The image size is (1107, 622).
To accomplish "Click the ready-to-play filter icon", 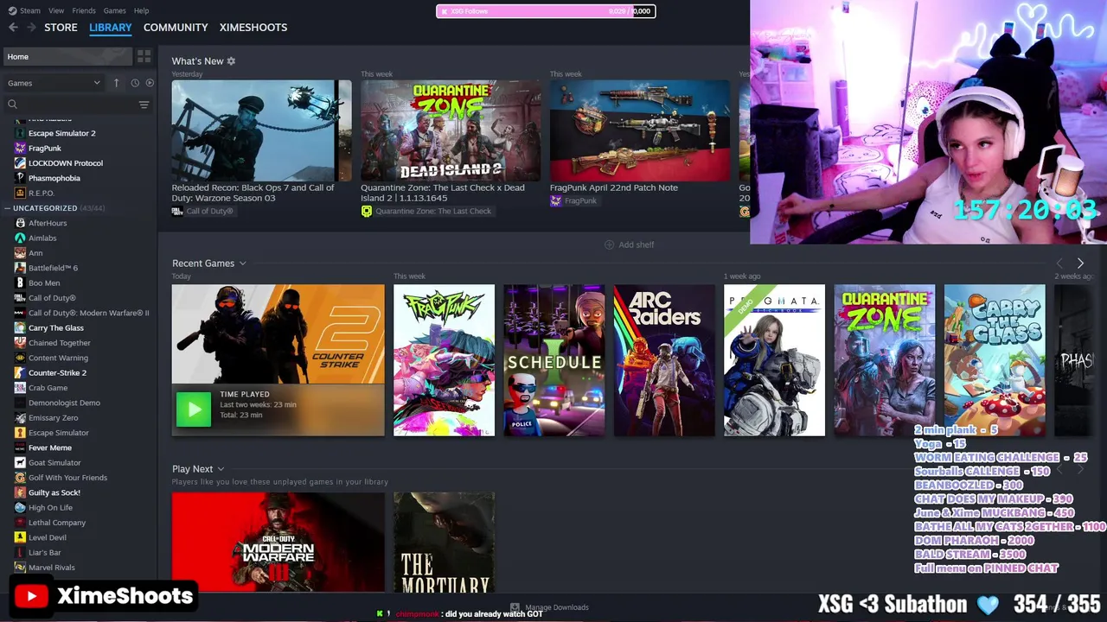I will tap(150, 83).
